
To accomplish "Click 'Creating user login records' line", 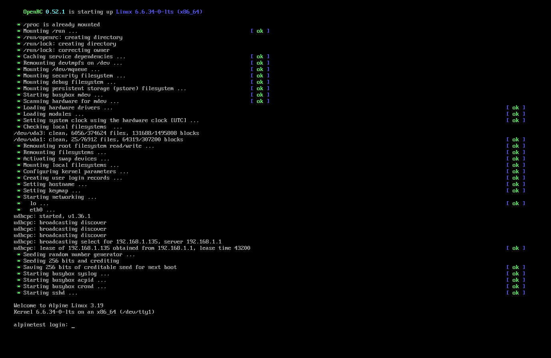I will (x=70, y=178).
